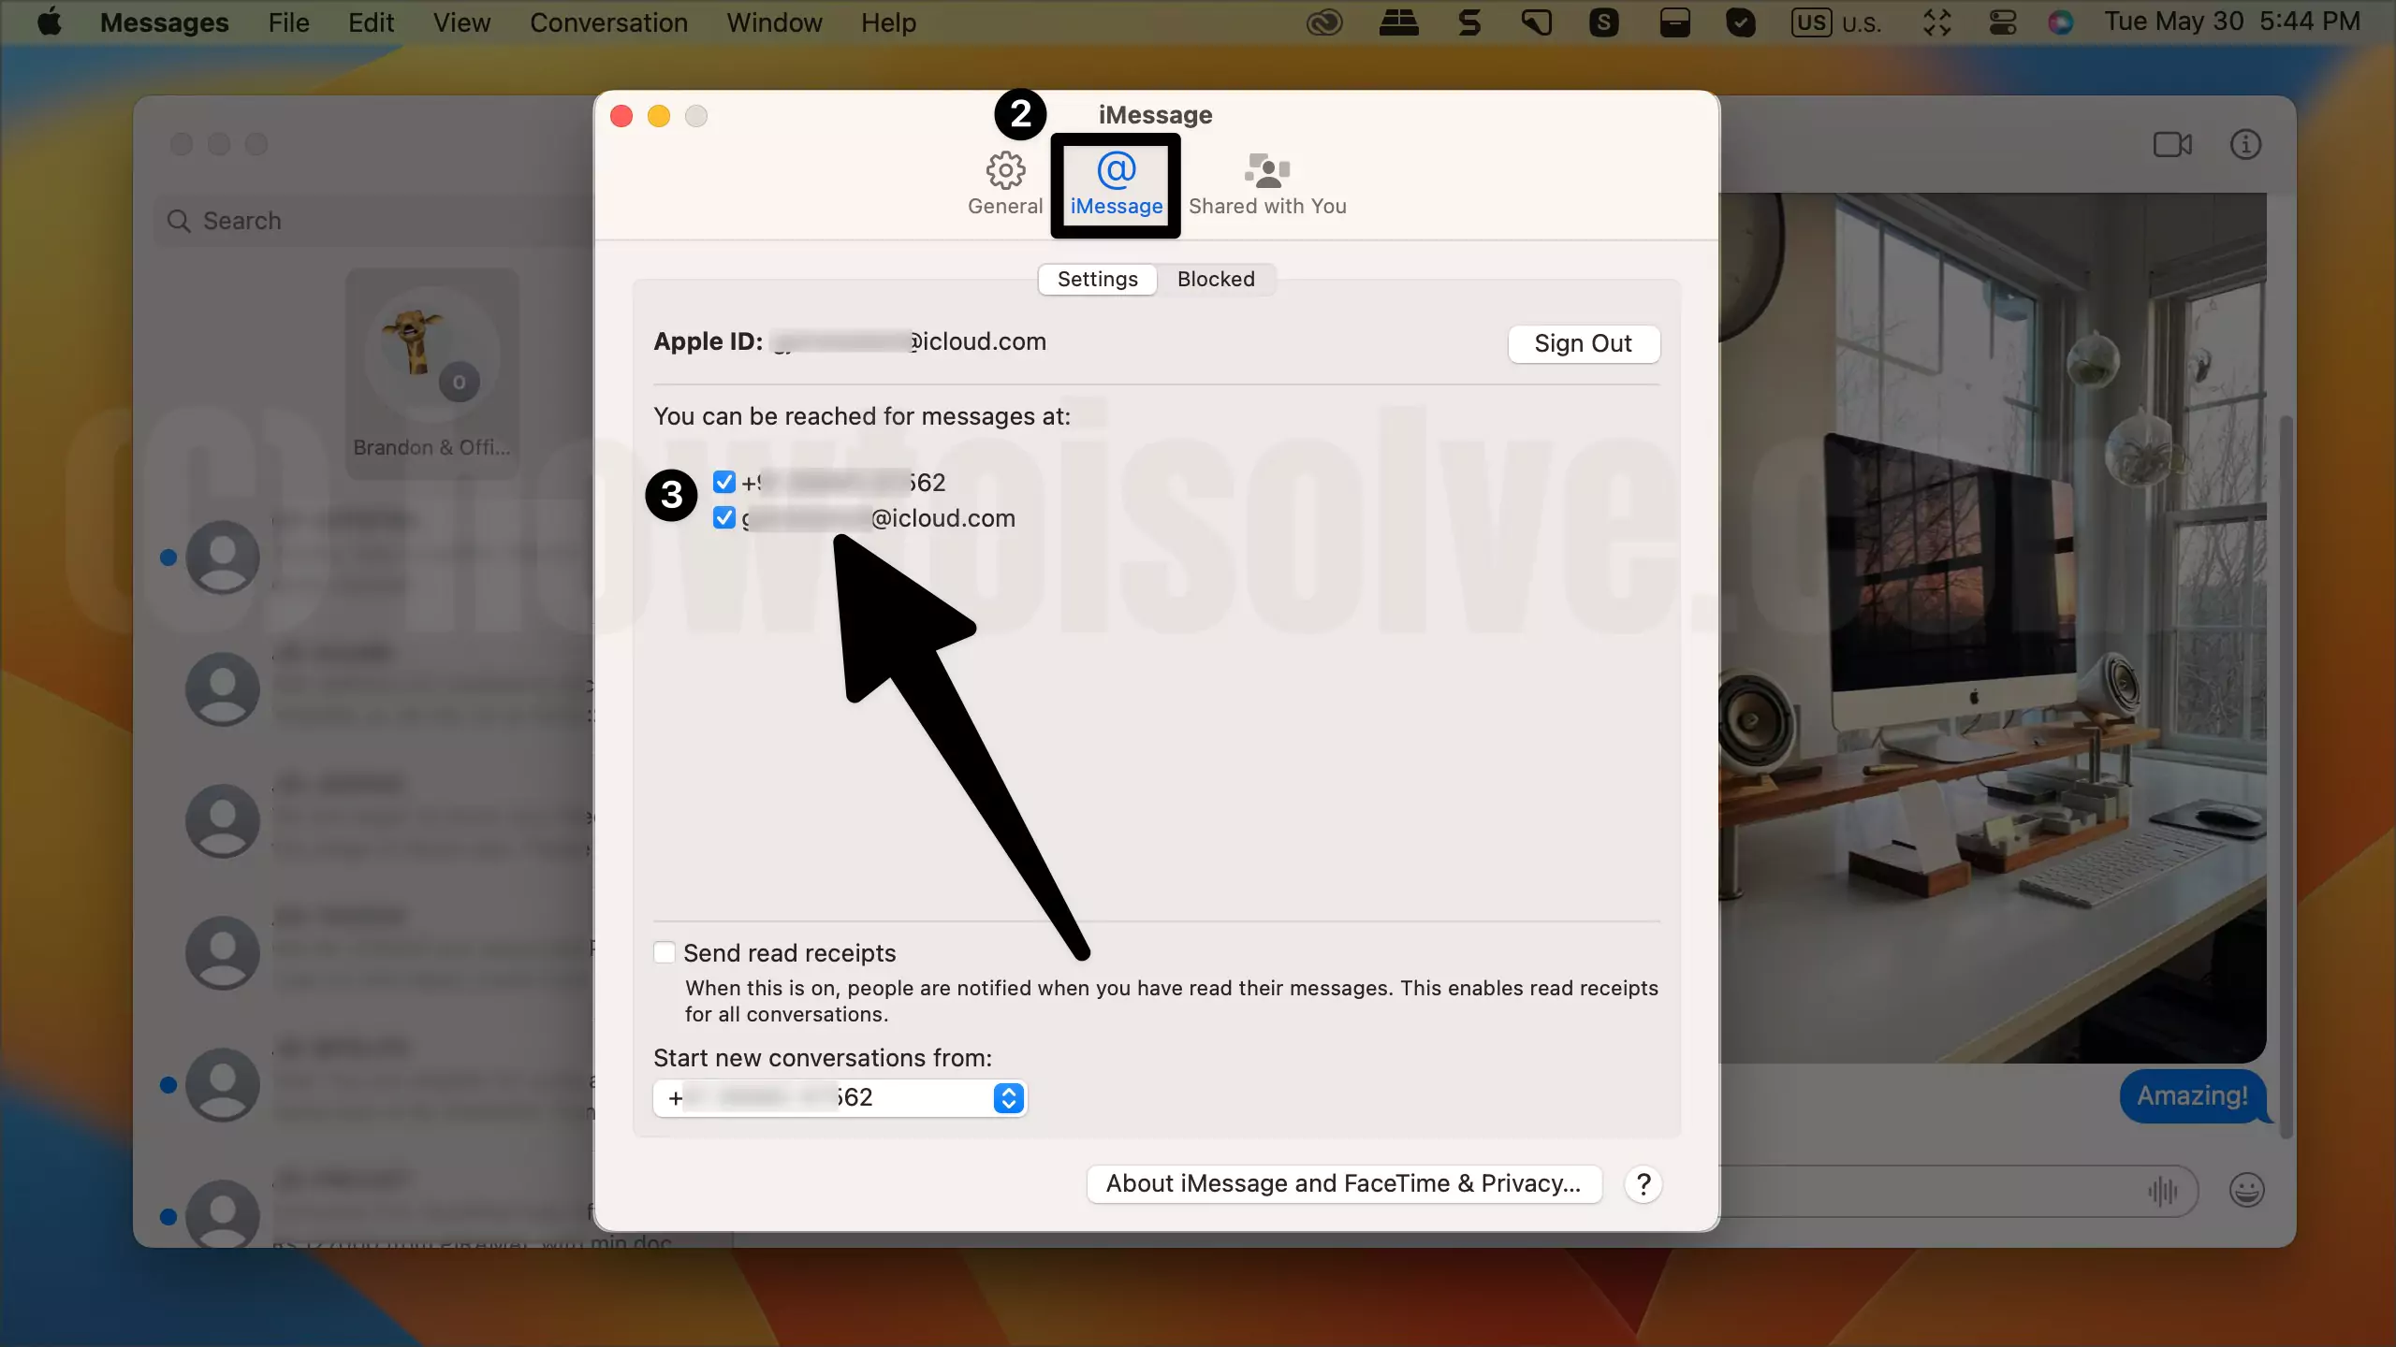Open the Conversation menu
Screen dimensions: 2396x1347
608,22
